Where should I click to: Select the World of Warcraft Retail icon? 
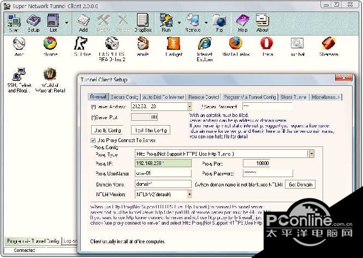click(50, 80)
